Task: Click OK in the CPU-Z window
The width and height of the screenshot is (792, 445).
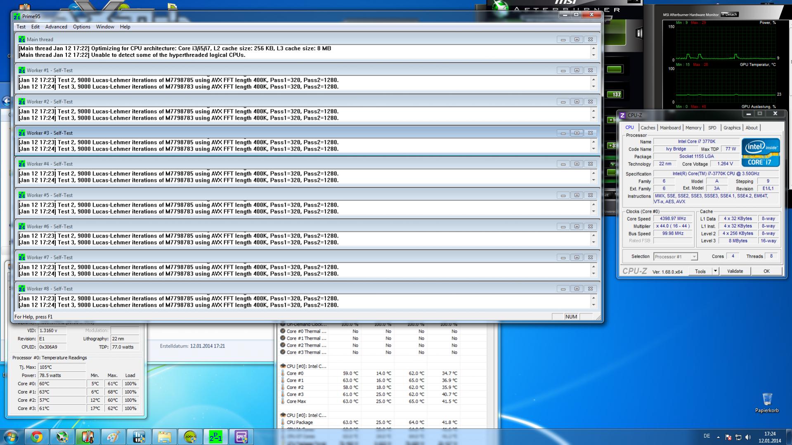Action: (766, 271)
